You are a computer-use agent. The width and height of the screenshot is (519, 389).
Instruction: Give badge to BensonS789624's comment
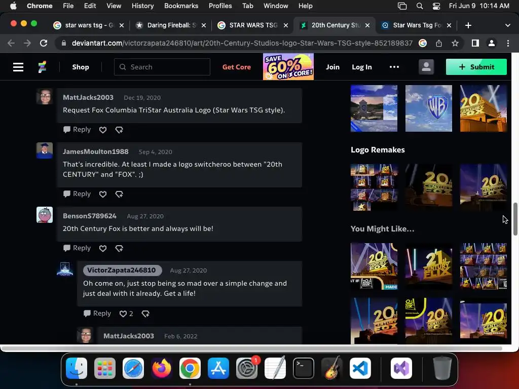tap(119, 248)
